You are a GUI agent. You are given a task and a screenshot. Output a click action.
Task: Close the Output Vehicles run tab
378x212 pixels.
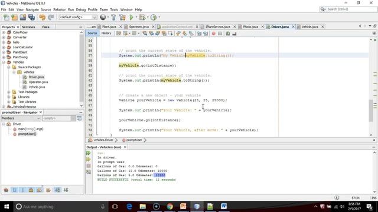(x=125, y=147)
